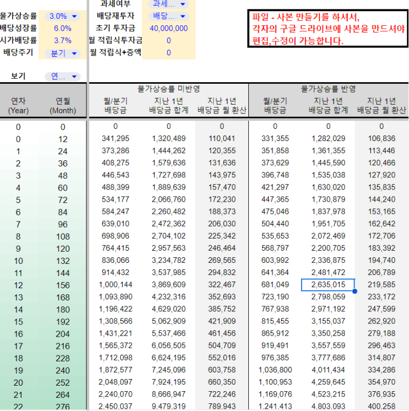Click the 물가상승률 반영 section header
Screen dimensions: 409x411
pos(328,88)
